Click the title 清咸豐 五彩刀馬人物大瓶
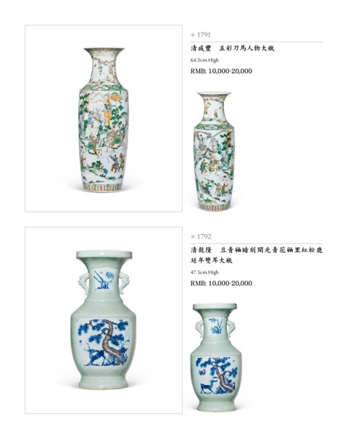The width and height of the screenshot is (348, 447). (x=233, y=49)
